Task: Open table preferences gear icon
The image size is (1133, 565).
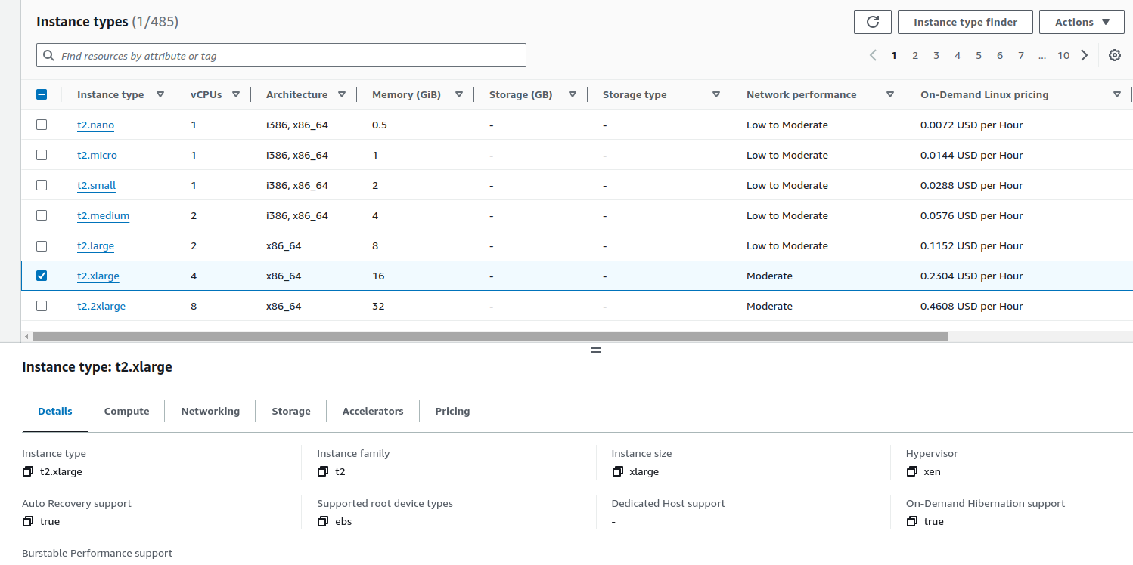Action: tap(1114, 55)
